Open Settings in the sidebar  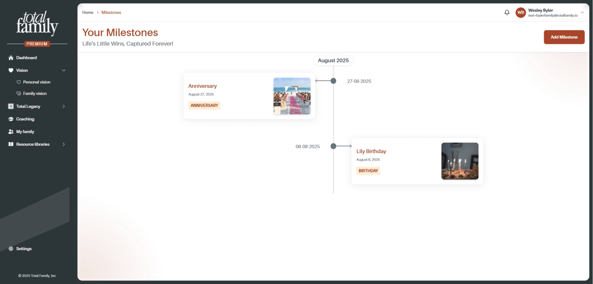(x=24, y=249)
